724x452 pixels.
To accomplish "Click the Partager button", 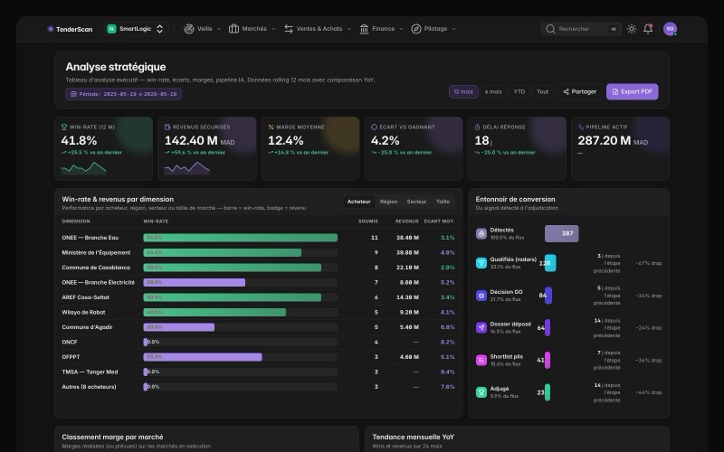I will pos(579,92).
